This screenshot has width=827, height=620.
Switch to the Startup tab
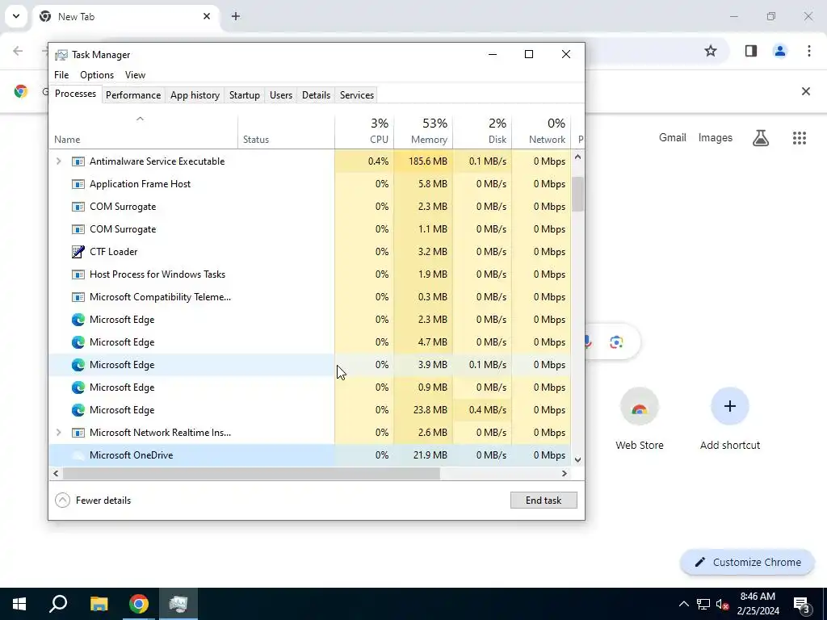tap(244, 95)
